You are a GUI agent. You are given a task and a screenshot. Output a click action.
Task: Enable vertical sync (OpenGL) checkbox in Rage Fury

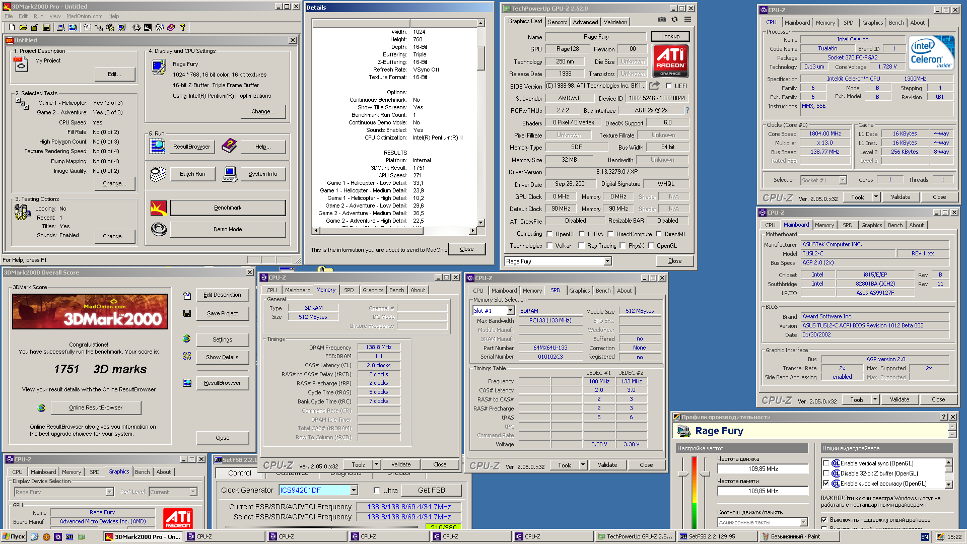tap(826, 463)
